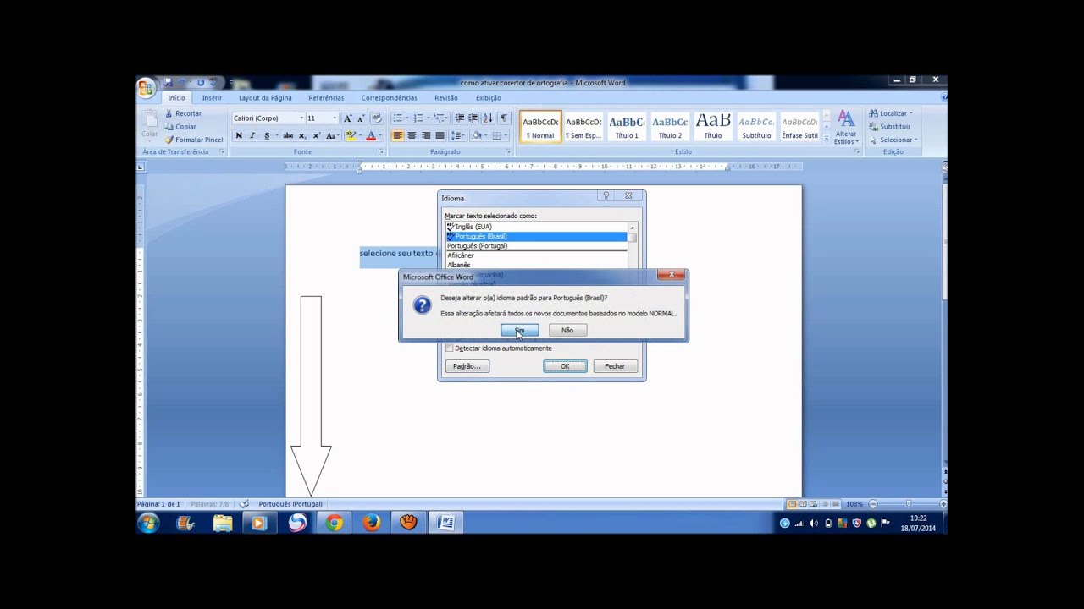
Task: Align text right
Action: coord(426,135)
